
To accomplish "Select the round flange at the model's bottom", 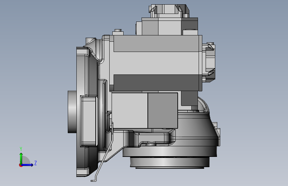I will (x=170, y=162).
